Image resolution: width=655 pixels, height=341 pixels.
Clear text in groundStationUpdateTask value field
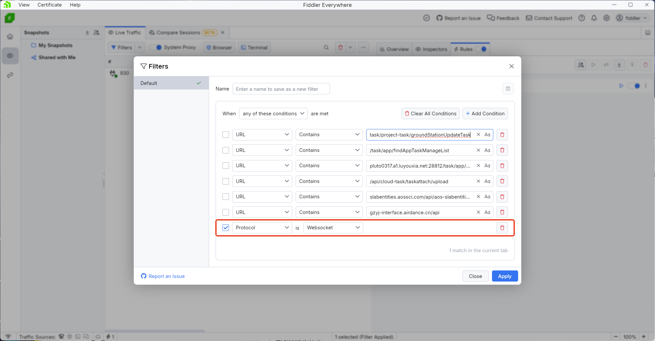[x=478, y=135]
